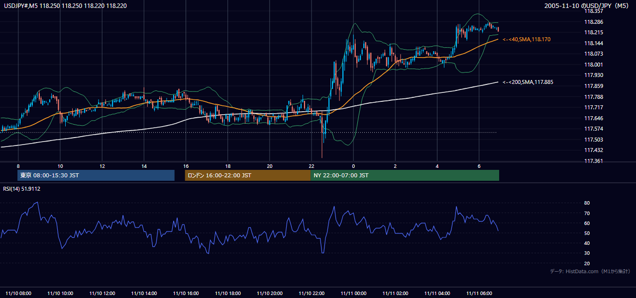Click price axis label 117.432
636x298 pixels.
[593, 150]
